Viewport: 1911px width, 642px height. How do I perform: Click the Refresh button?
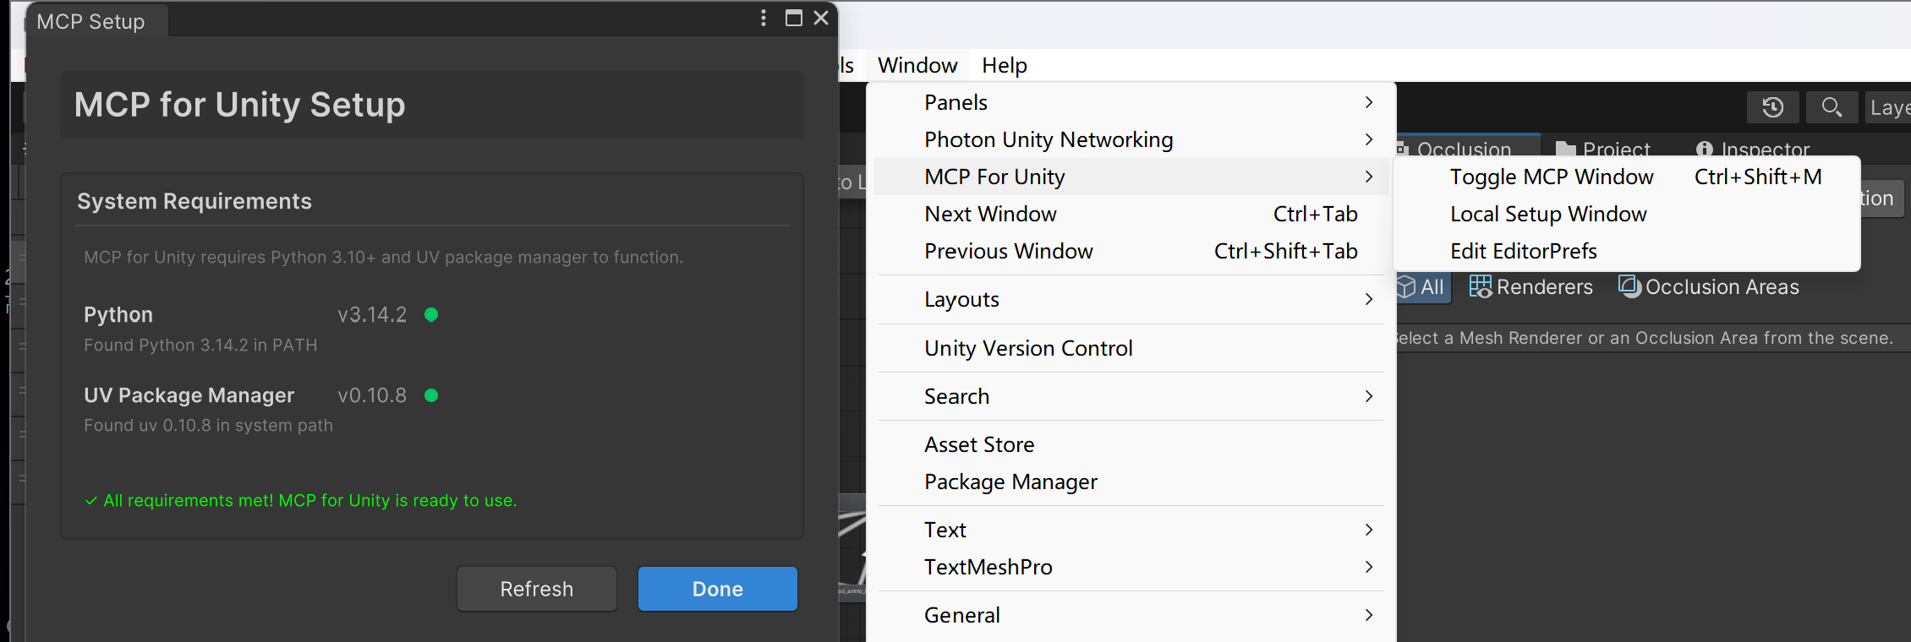click(x=537, y=589)
